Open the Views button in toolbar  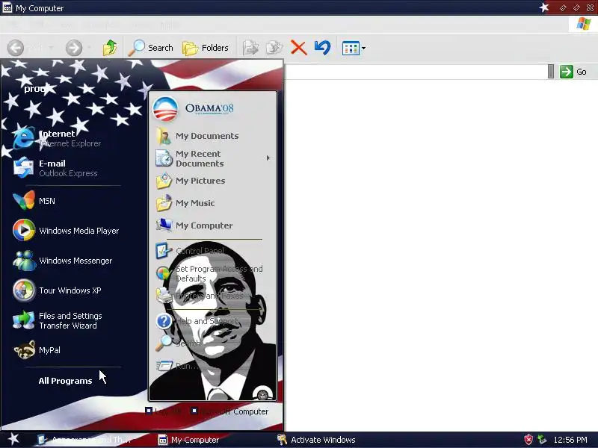tap(351, 49)
